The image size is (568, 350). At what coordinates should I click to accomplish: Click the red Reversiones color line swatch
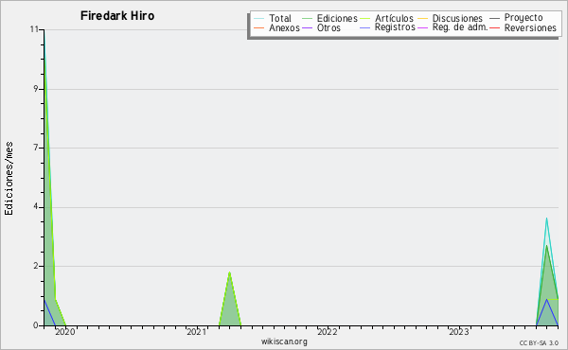494,27
